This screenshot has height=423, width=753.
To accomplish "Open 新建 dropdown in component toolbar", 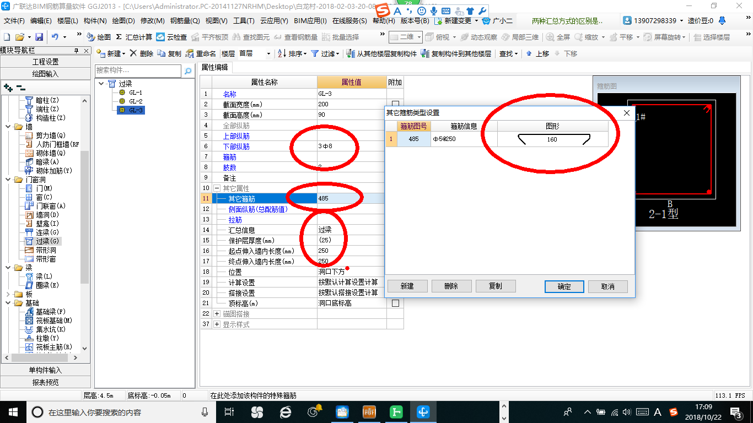I will point(111,53).
